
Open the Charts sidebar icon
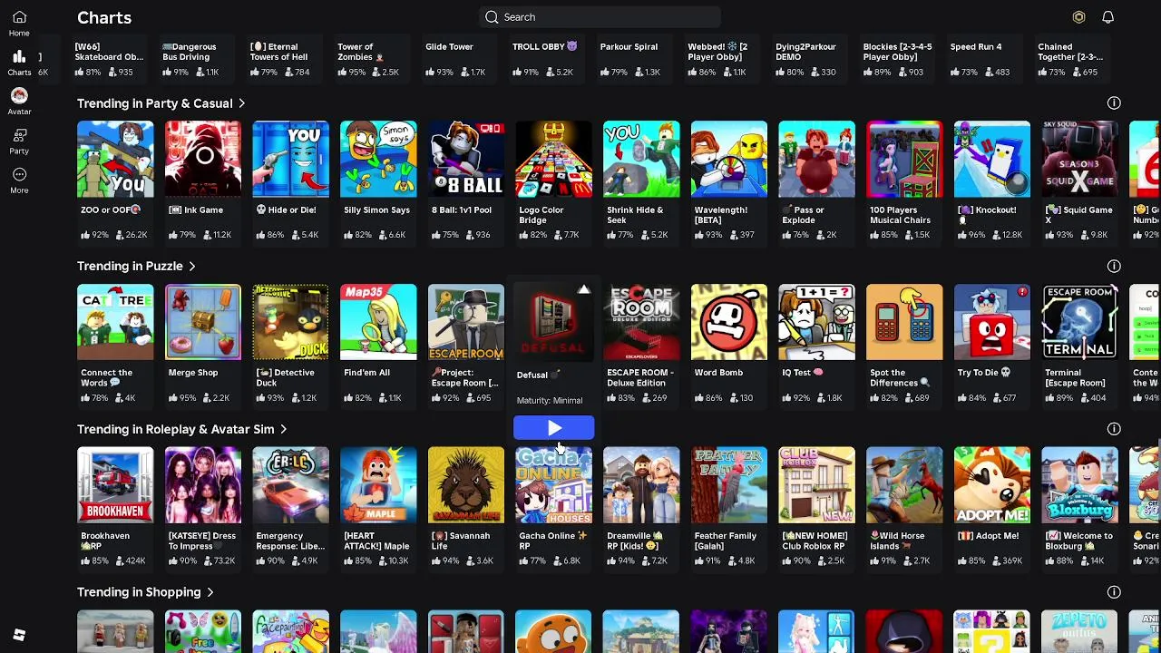click(19, 62)
